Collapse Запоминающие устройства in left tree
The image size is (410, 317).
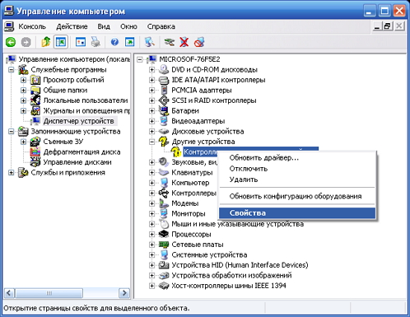12,132
